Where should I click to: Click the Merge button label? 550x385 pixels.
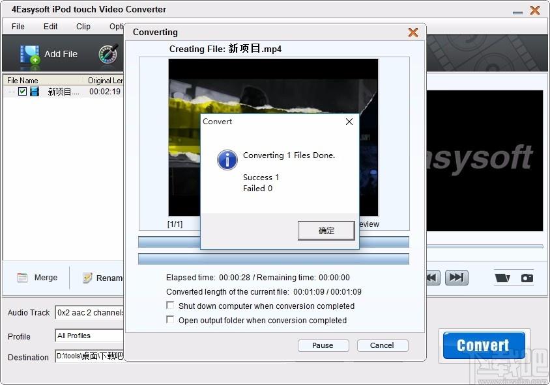(46, 278)
